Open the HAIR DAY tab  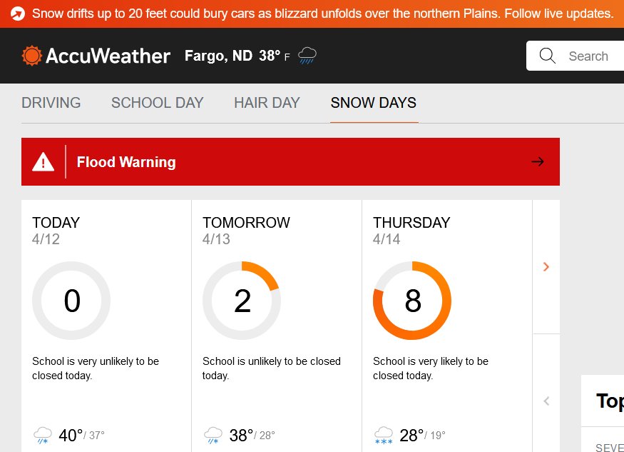point(267,103)
